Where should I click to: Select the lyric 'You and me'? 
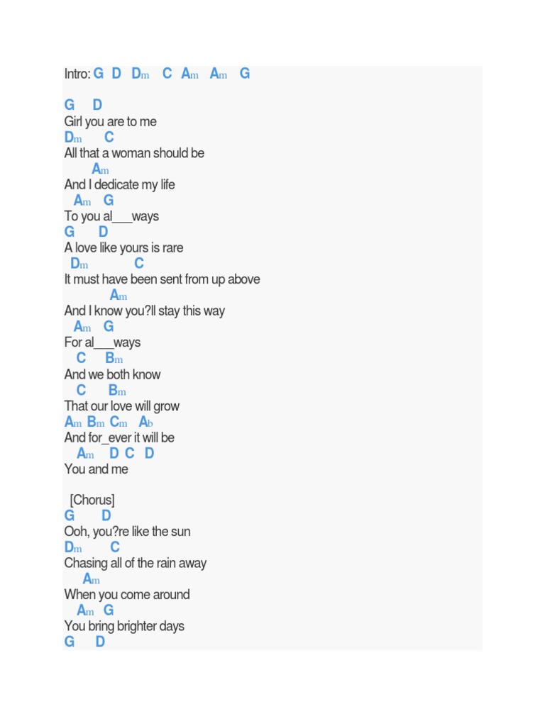[96, 469]
